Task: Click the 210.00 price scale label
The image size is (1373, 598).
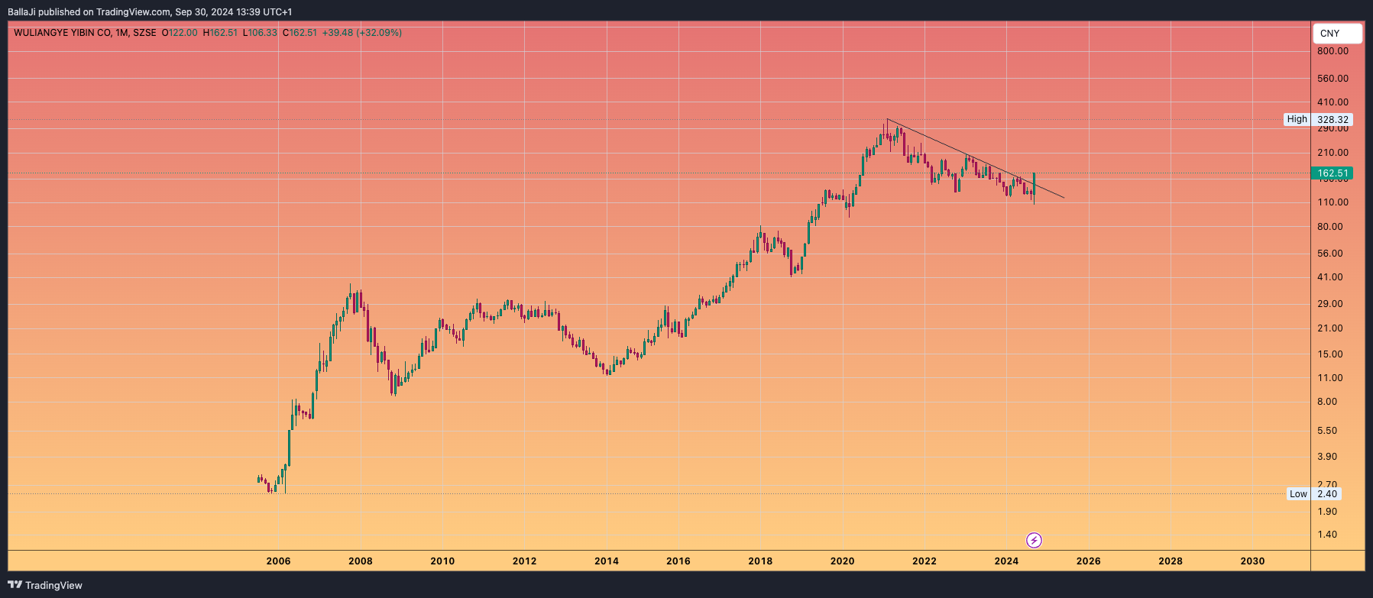Action: (1333, 153)
